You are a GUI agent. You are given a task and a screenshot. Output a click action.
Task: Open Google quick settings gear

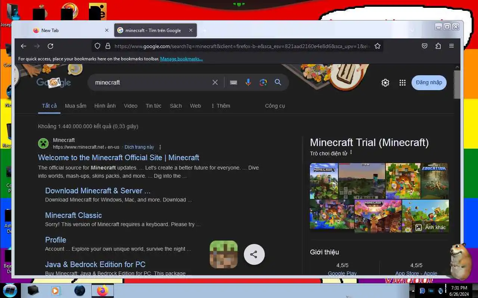point(385,83)
